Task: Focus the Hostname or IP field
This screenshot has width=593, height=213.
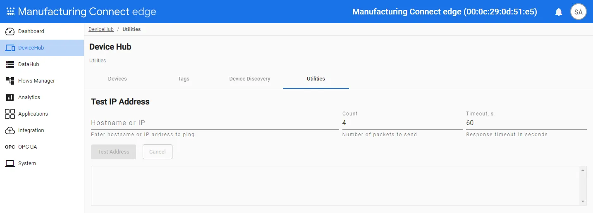Action: pos(215,123)
